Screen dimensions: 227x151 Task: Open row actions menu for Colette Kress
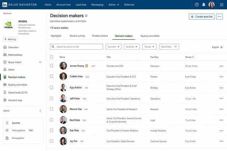pyautogui.click(x=221, y=77)
